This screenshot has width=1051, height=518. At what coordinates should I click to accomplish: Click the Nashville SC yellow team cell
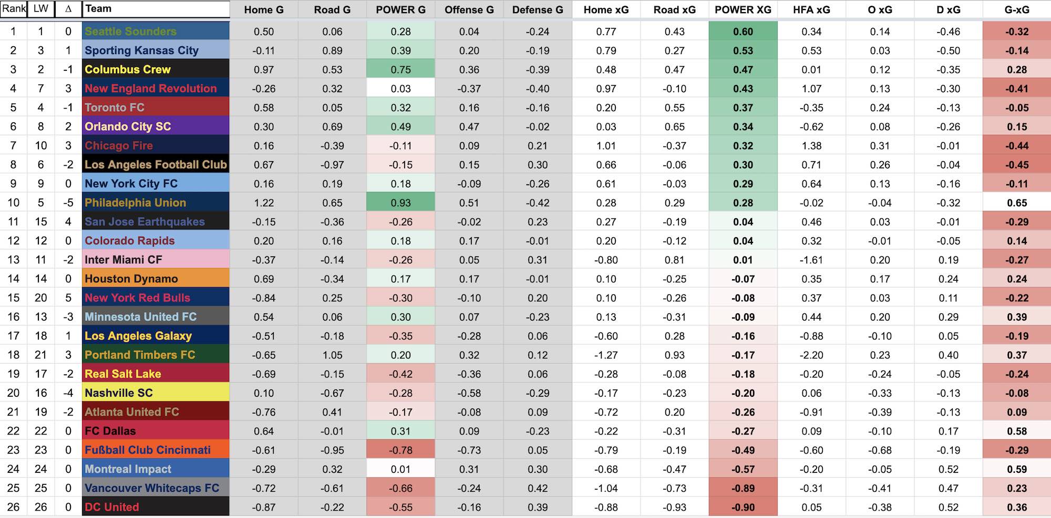[156, 393]
